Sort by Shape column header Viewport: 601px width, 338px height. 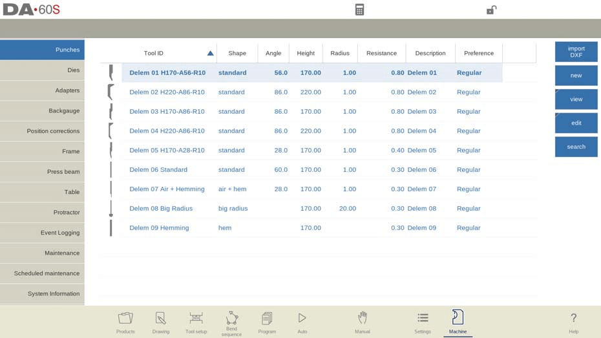click(237, 53)
